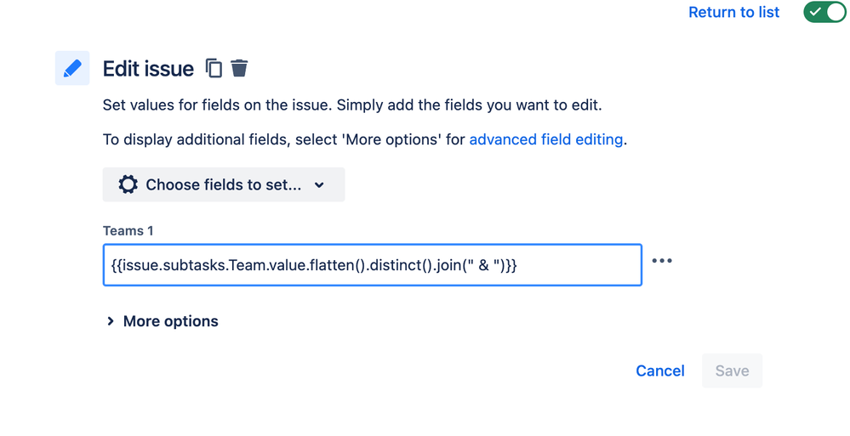The image size is (850, 436).
Task: Save the Edit issue action
Action: coord(732,371)
